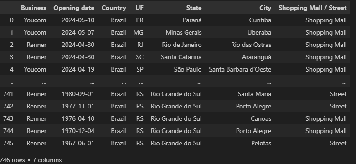Click opening date 1976-04-10
356x164 pixels.
[x=78, y=118]
